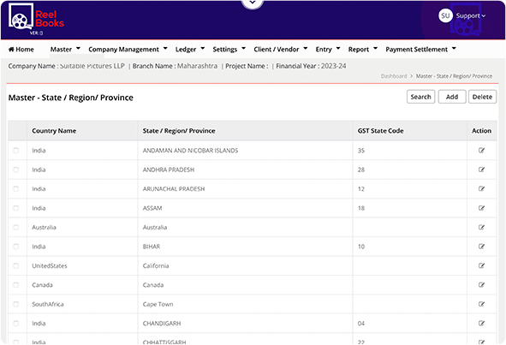Open the Dashboard breadcrumb link
The height and width of the screenshot is (345, 506).
pos(394,76)
